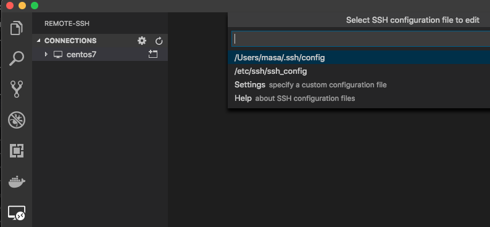Screen dimensions: 490x227
Task: Open the Docker view in activity bar
Action: click(x=17, y=181)
